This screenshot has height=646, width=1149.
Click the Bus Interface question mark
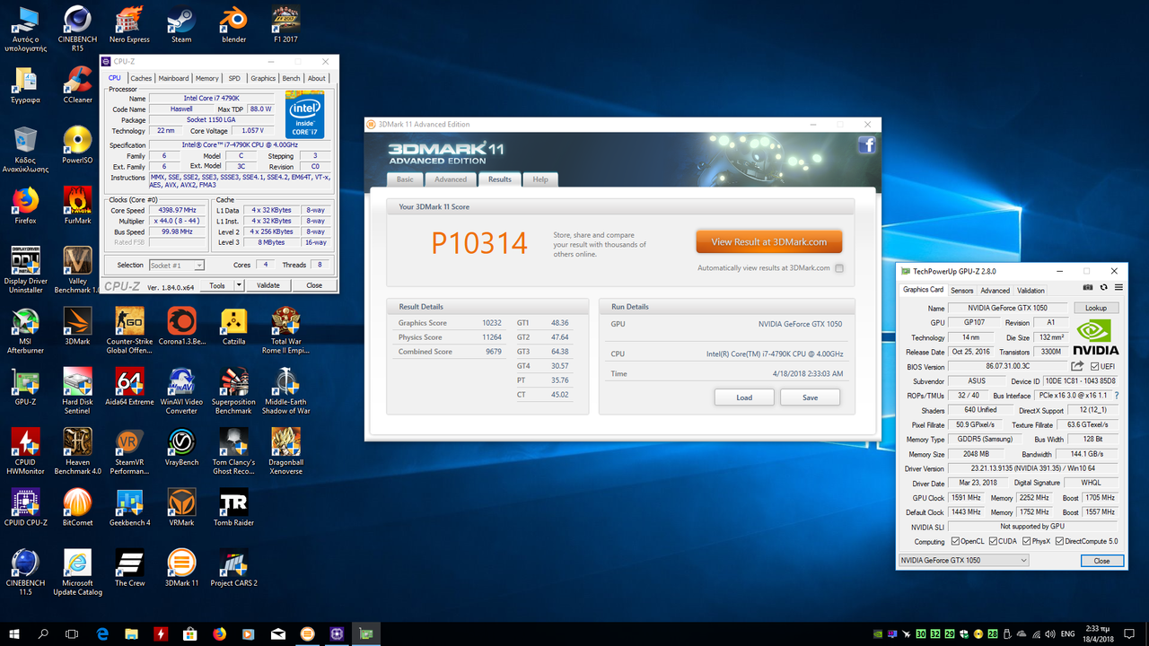click(1117, 395)
